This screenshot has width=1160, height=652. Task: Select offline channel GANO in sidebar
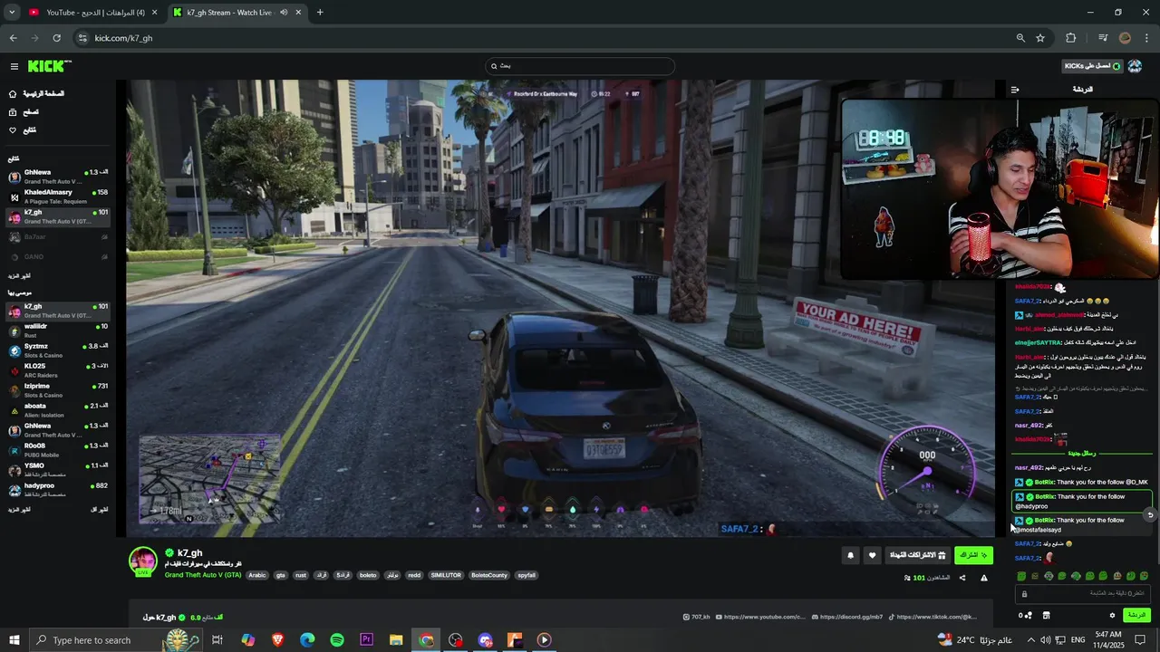58,256
